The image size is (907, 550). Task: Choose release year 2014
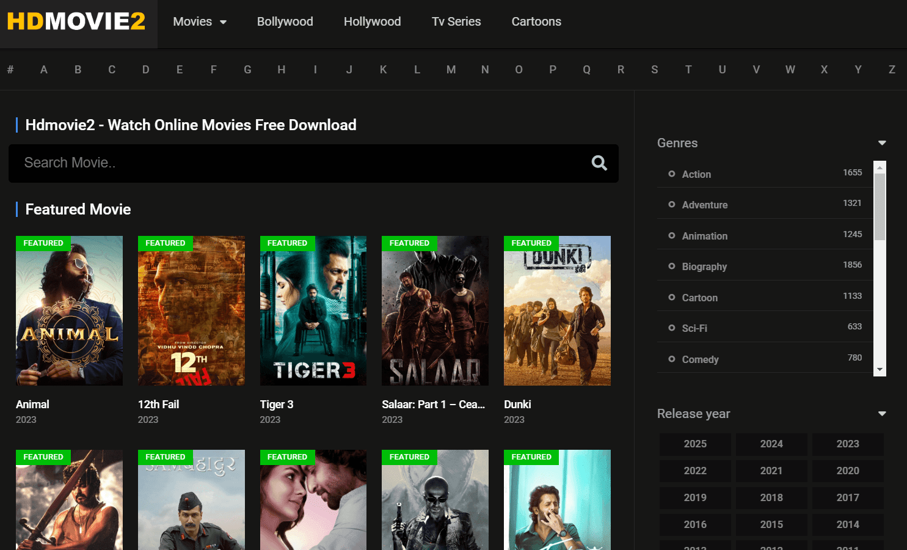point(848,524)
